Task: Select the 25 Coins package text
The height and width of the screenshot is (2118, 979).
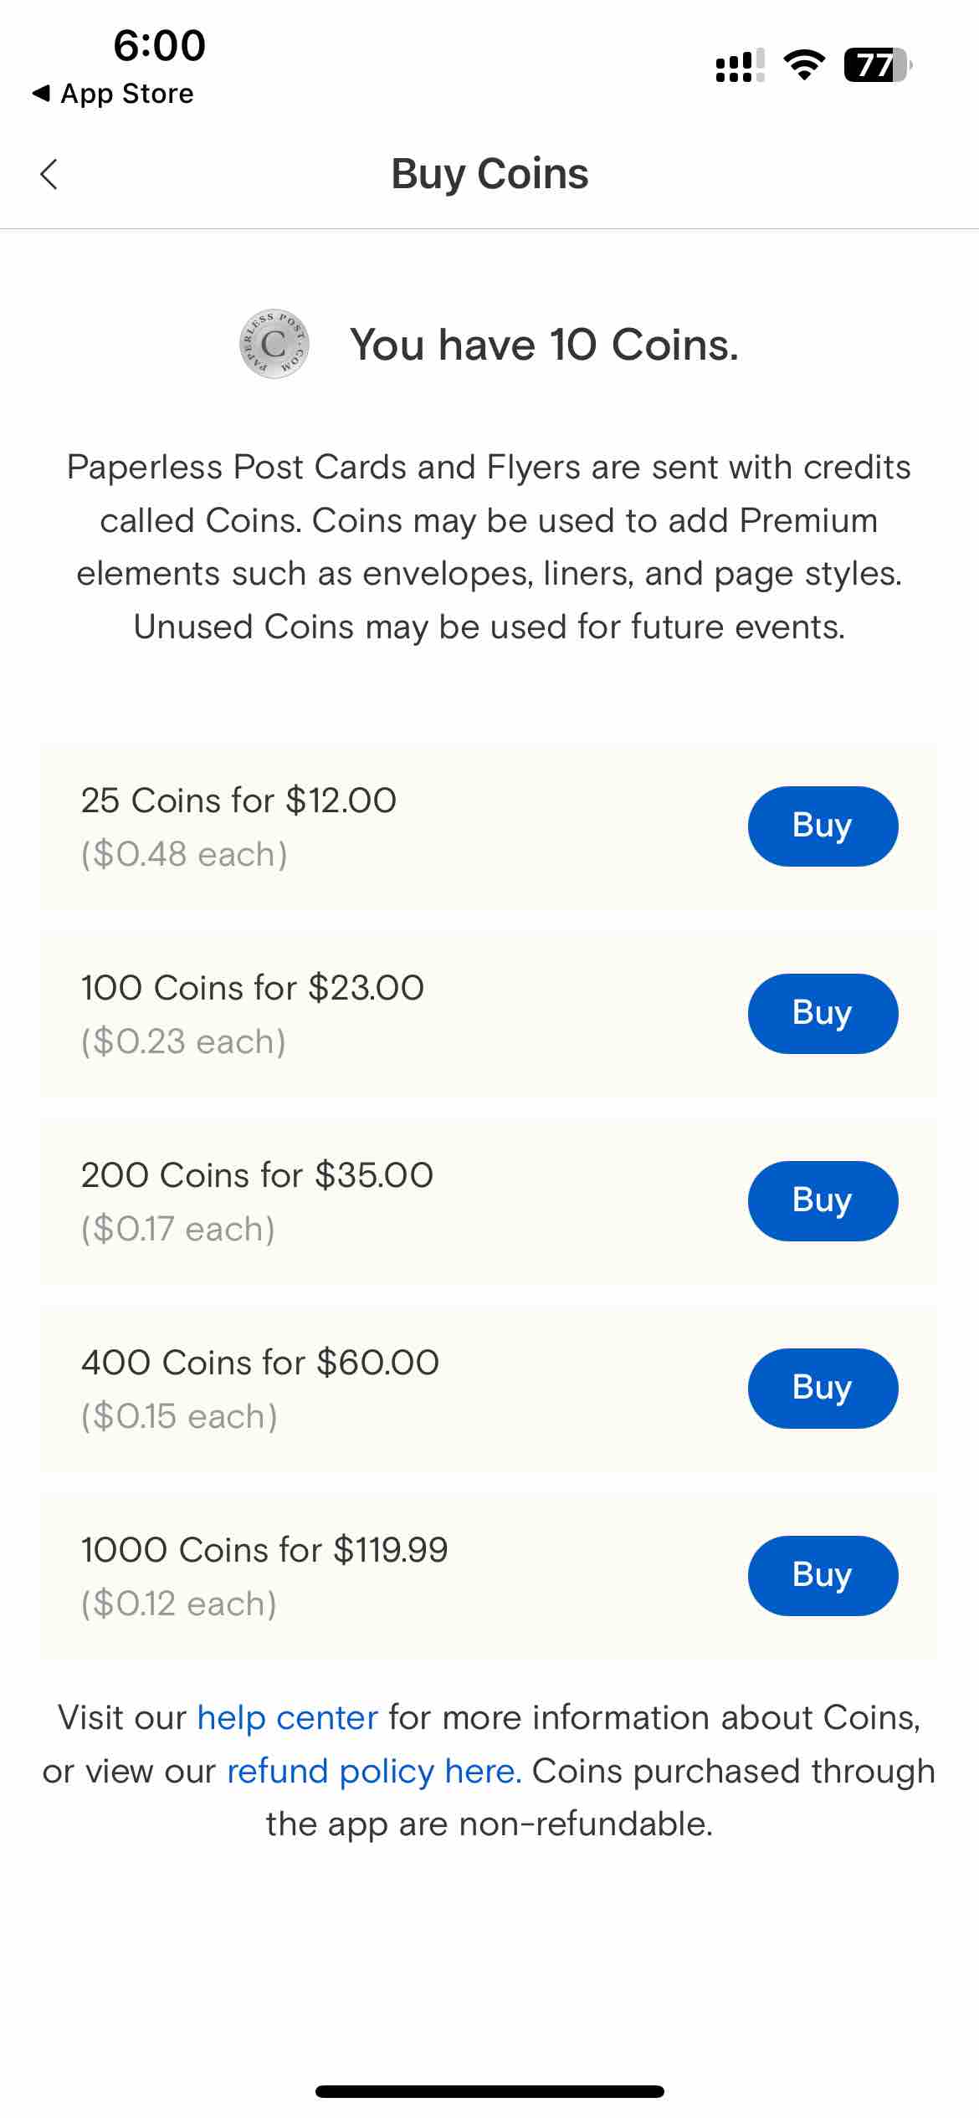Action: pos(238,801)
